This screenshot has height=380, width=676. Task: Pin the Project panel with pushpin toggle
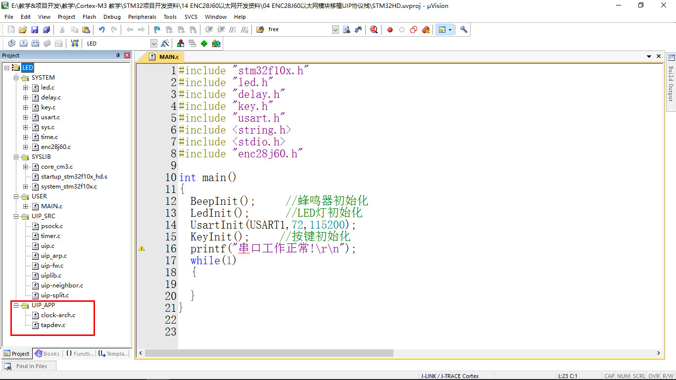118,55
